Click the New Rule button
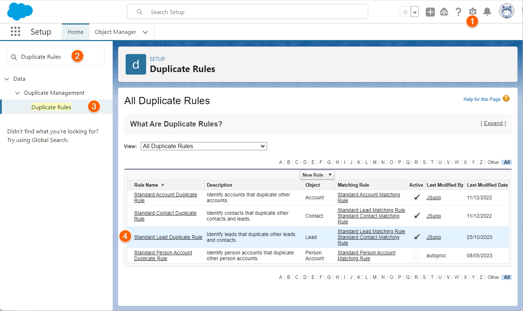Viewport: 523px width, 311px height. [313, 175]
